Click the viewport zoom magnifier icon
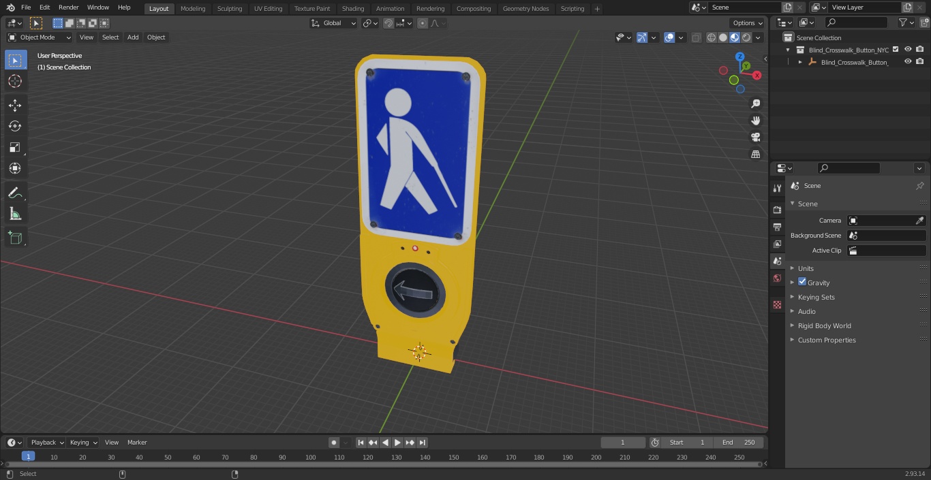Screen dimensions: 931x480 [x=755, y=103]
